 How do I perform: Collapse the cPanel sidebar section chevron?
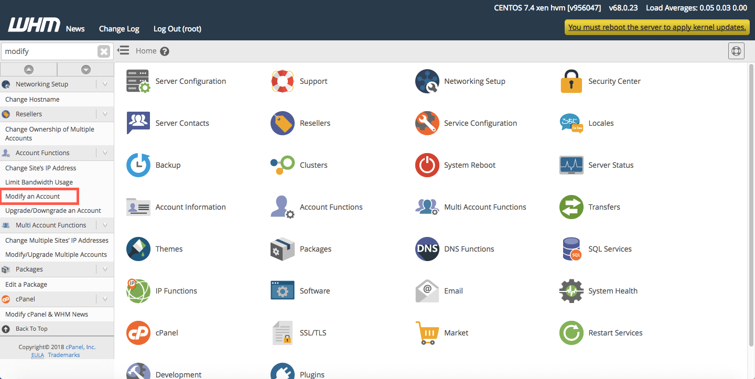click(105, 299)
